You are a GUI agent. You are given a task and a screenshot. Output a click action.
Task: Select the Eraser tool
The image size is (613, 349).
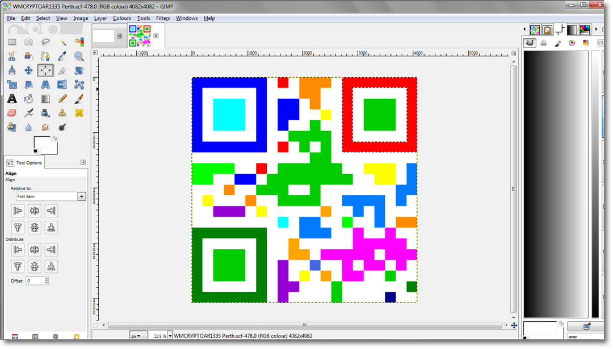point(12,113)
